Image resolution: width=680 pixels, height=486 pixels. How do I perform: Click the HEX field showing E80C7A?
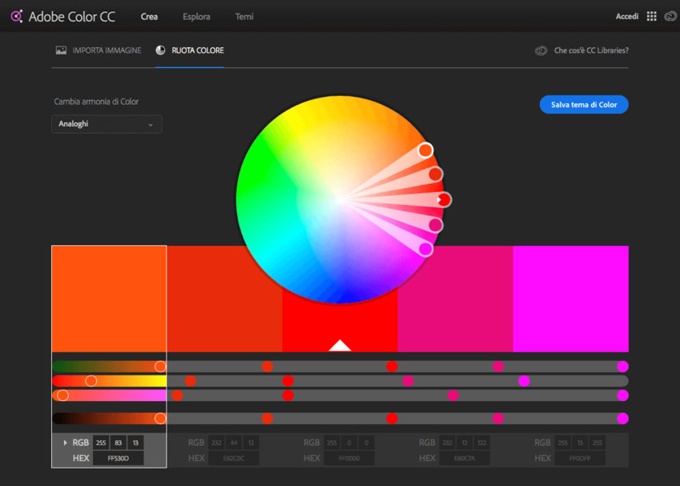tap(465, 458)
